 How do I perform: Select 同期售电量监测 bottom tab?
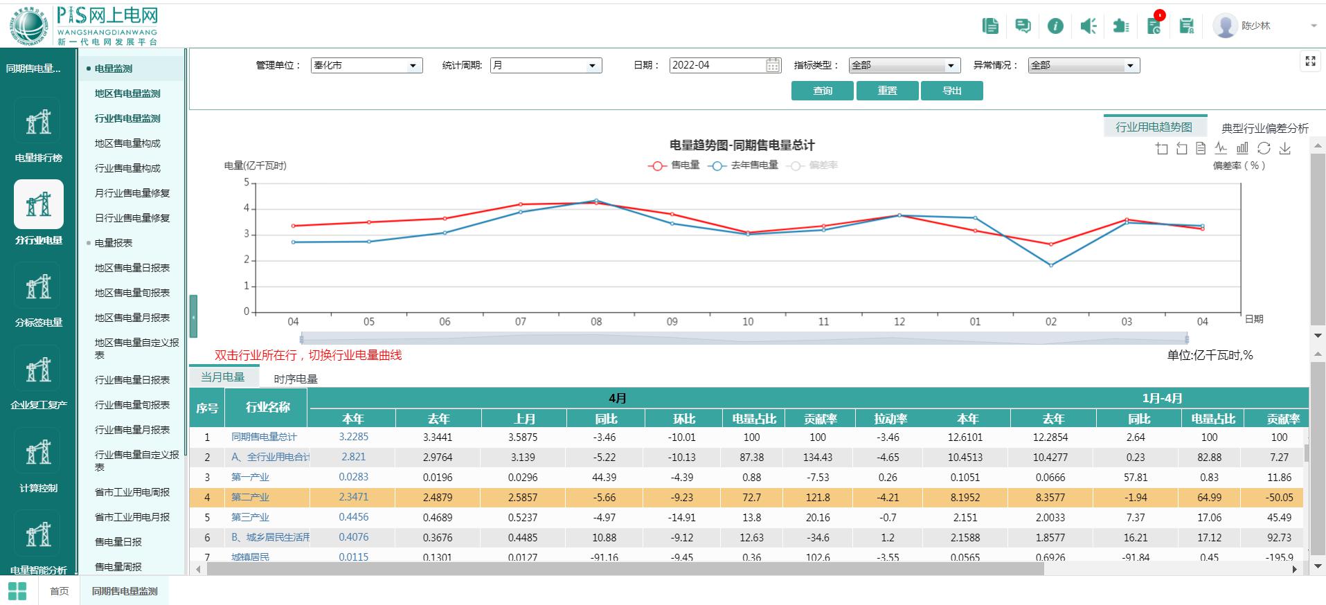click(125, 591)
